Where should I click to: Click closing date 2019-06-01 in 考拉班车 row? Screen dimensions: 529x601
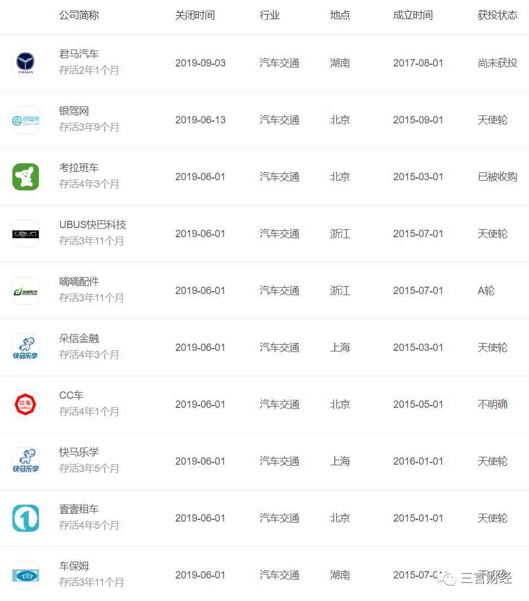[200, 177]
